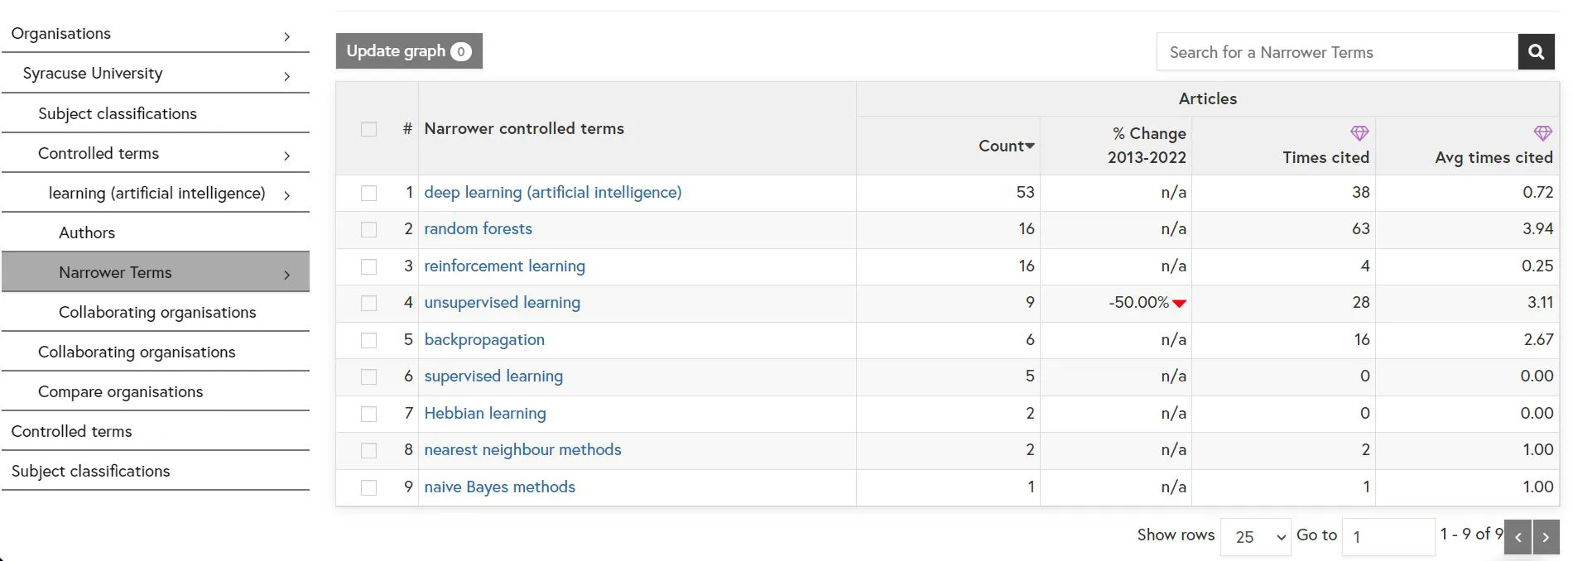Go to previous page arrow
The width and height of the screenshot is (1573, 561).
tap(1518, 537)
